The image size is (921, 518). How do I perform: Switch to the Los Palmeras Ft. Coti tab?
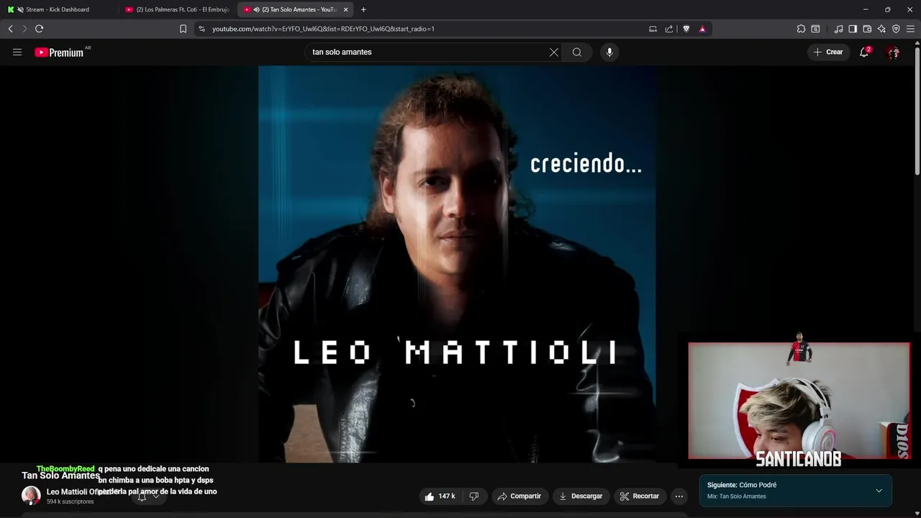(178, 9)
